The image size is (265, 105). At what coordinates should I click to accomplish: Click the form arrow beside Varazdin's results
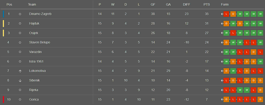[x=222, y=52]
